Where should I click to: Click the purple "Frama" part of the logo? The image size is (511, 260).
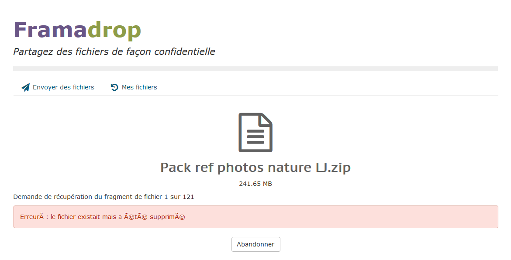point(48,30)
